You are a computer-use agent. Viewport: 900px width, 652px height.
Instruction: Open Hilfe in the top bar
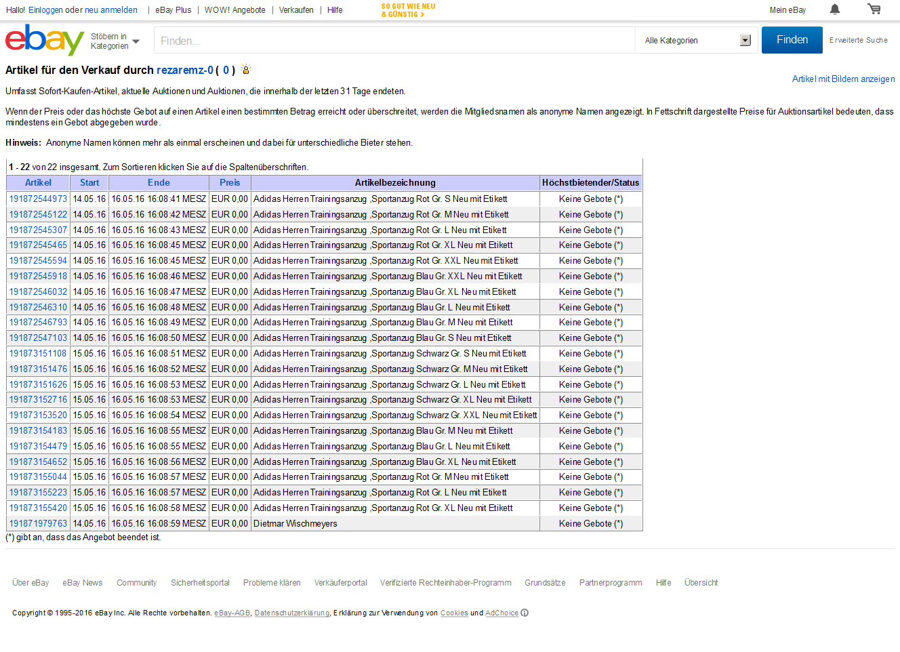click(335, 10)
